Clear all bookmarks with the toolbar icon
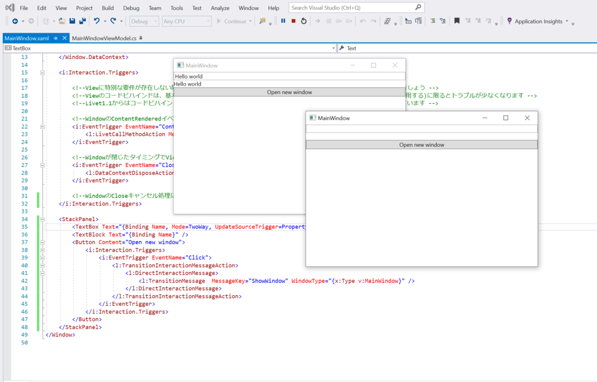 488,22
